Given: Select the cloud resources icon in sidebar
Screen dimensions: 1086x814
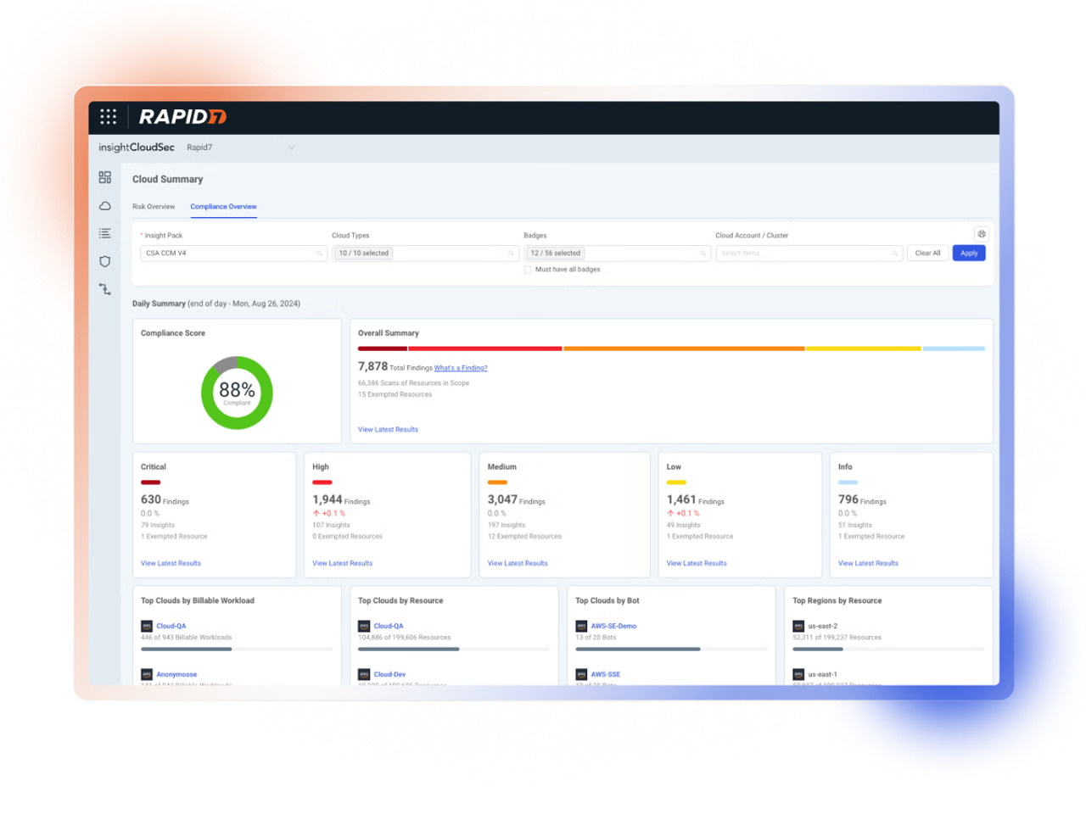Looking at the screenshot, I should tap(104, 205).
